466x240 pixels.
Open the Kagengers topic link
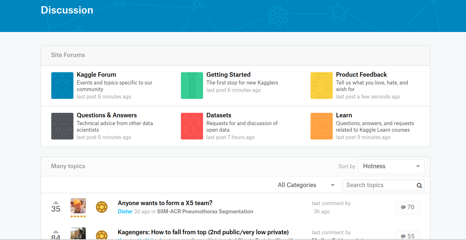point(203,232)
